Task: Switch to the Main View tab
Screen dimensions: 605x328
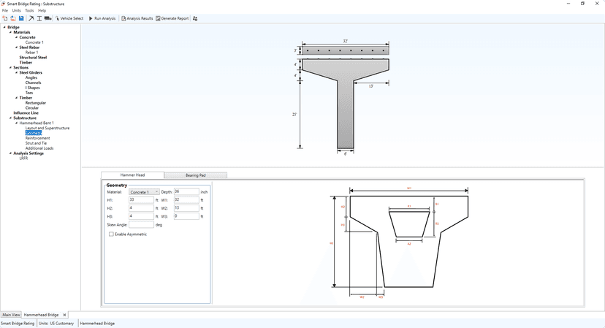Action: (x=11, y=315)
